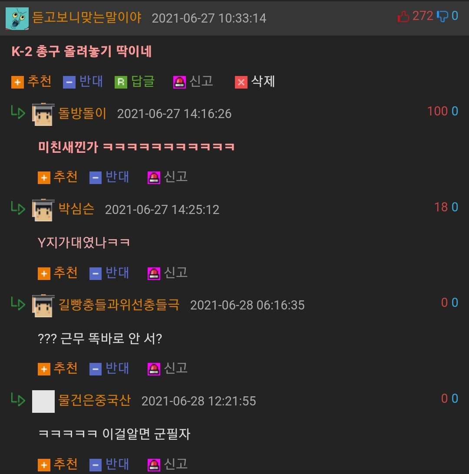This screenshot has height=474, width=469.
Task: Click the thumbs-down icon on the top comment
Action: pos(443,16)
